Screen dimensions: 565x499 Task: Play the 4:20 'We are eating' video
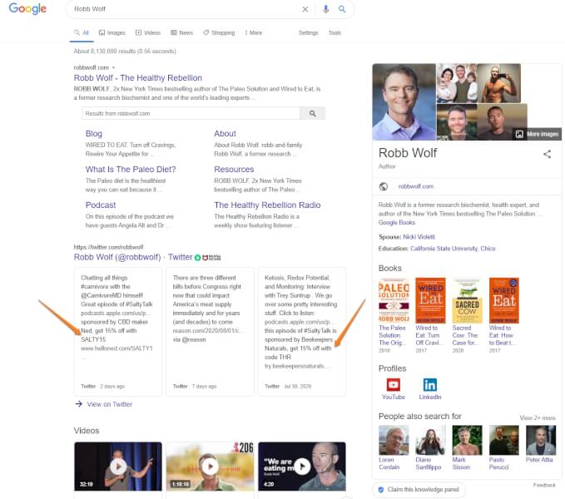coord(302,467)
